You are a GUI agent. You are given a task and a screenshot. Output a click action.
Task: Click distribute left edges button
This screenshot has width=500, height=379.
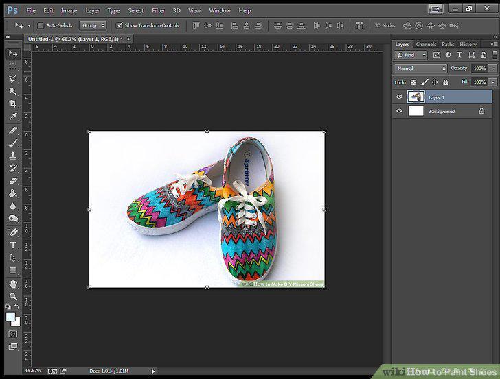coord(317,25)
